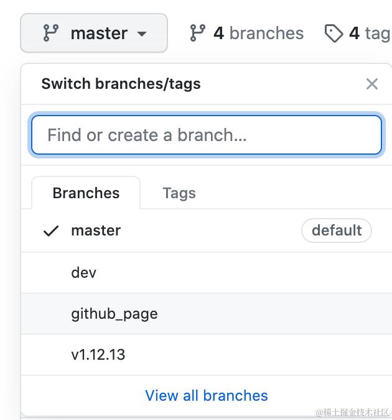Click the branch icon on master button
The height and width of the screenshot is (420, 392).
point(50,33)
